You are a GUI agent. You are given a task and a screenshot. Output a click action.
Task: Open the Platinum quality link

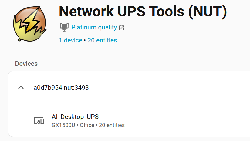click(x=94, y=28)
